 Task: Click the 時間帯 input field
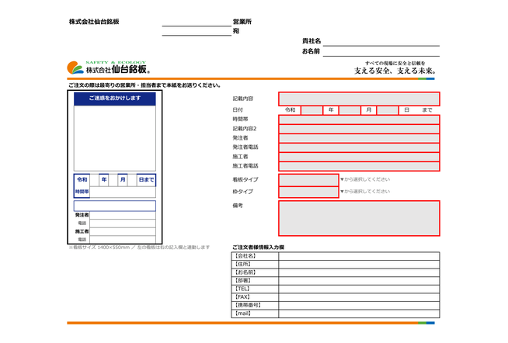click(x=359, y=120)
